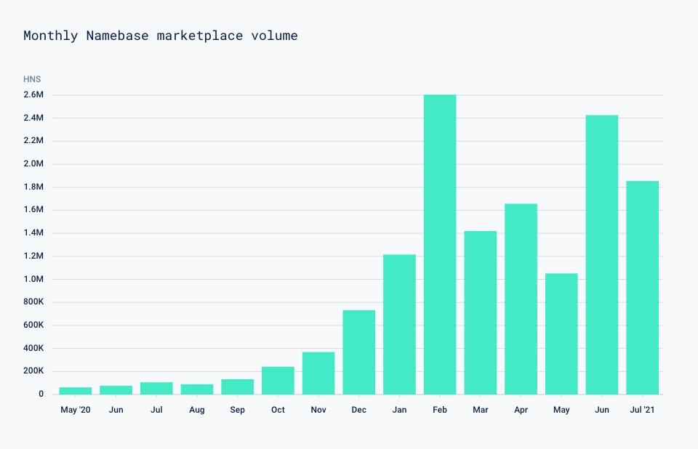Select the Sep volume bar
Screen dimensions: 698x449
coord(237,387)
